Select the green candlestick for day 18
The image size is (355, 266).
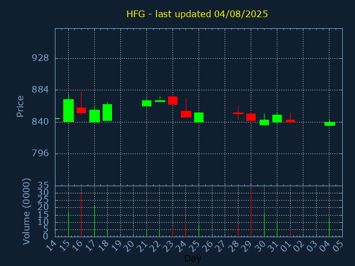107,112
